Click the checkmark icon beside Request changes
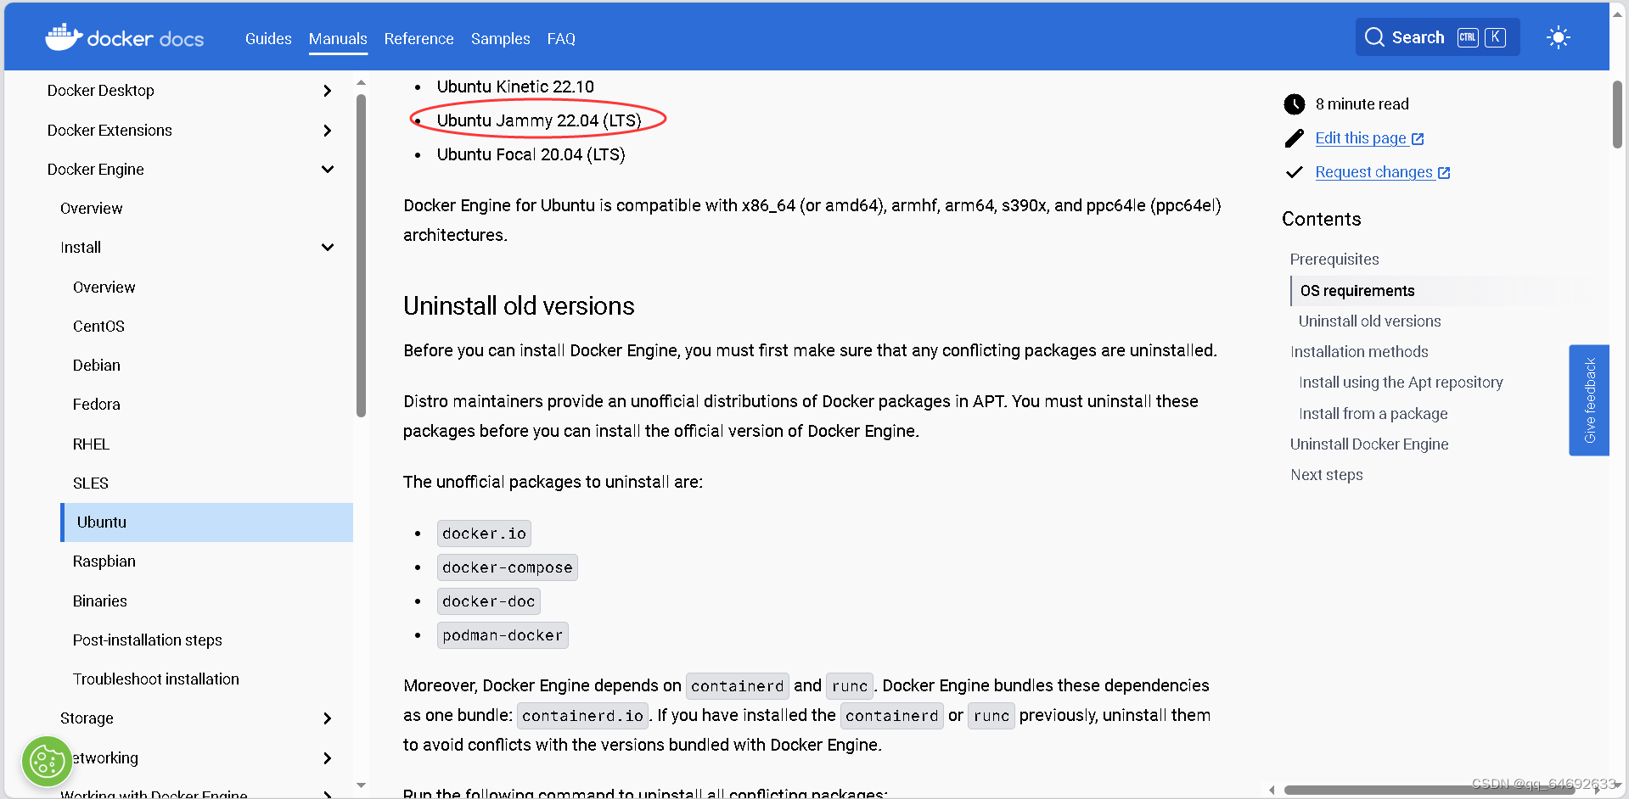The height and width of the screenshot is (799, 1629). coord(1294,172)
